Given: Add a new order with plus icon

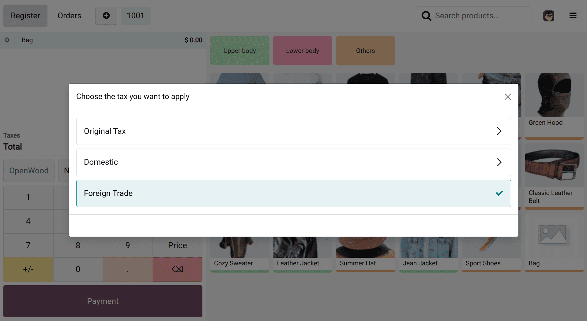Looking at the screenshot, I should pos(106,16).
